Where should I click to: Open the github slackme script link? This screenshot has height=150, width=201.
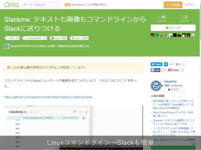coord(48,97)
